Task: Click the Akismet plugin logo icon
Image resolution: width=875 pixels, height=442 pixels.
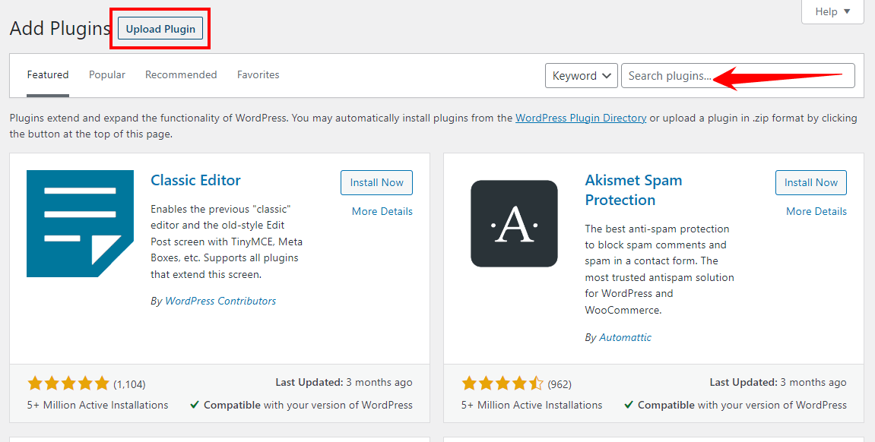Action: (x=514, y=223)
